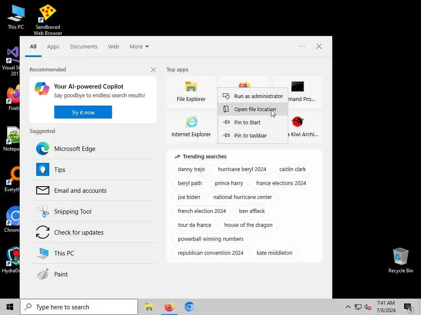Search trending topic prince harry

tap(229, 183)
